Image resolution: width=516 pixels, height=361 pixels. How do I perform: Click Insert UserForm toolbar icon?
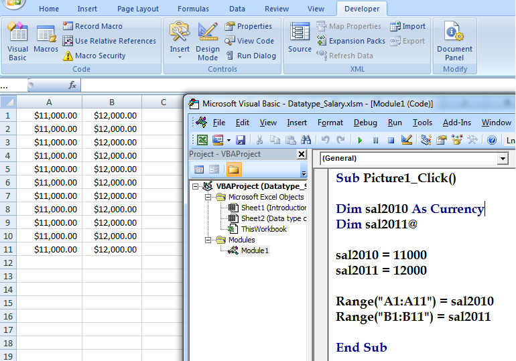218,140
